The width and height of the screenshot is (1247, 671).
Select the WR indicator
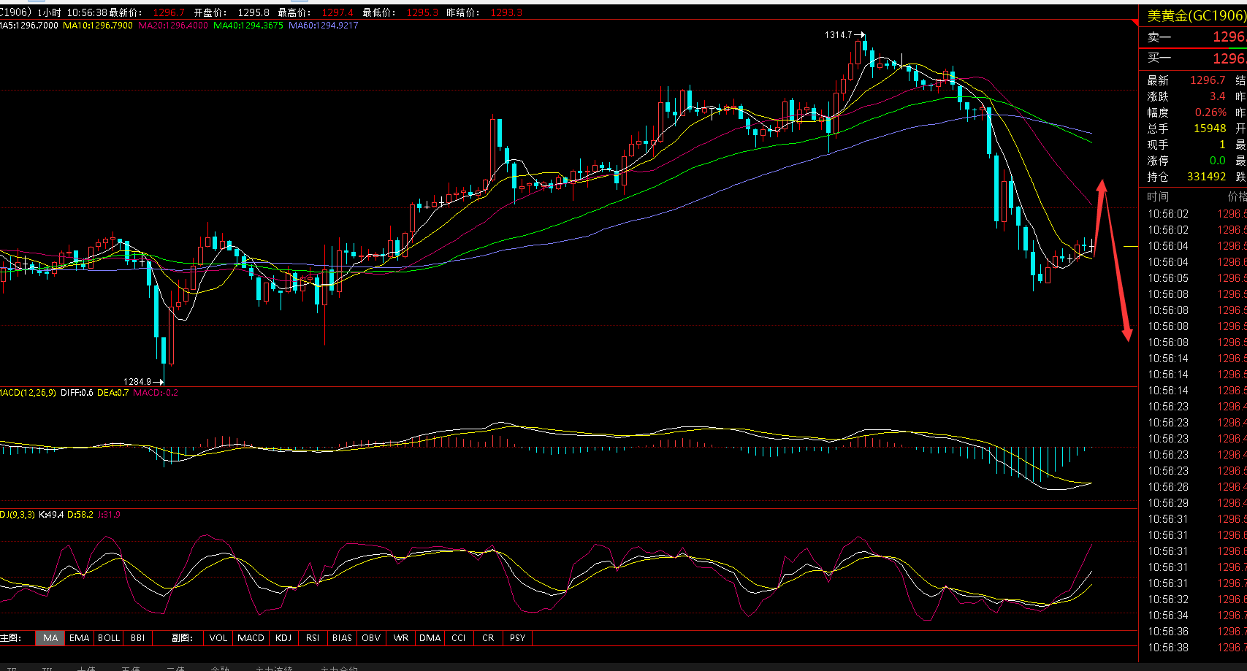click(x=401, y=637)
